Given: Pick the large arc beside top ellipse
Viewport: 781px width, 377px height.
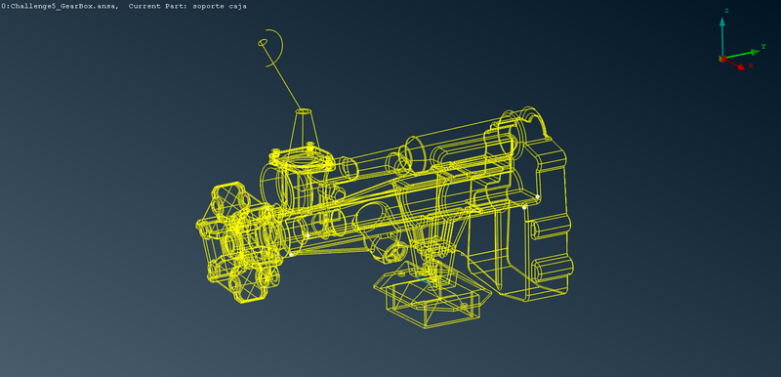Looking at the screenshot, I should point(275,48).
